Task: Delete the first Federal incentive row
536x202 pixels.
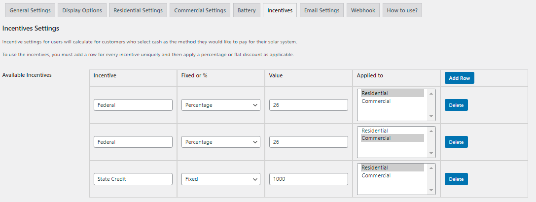Action: click(456, 105)
